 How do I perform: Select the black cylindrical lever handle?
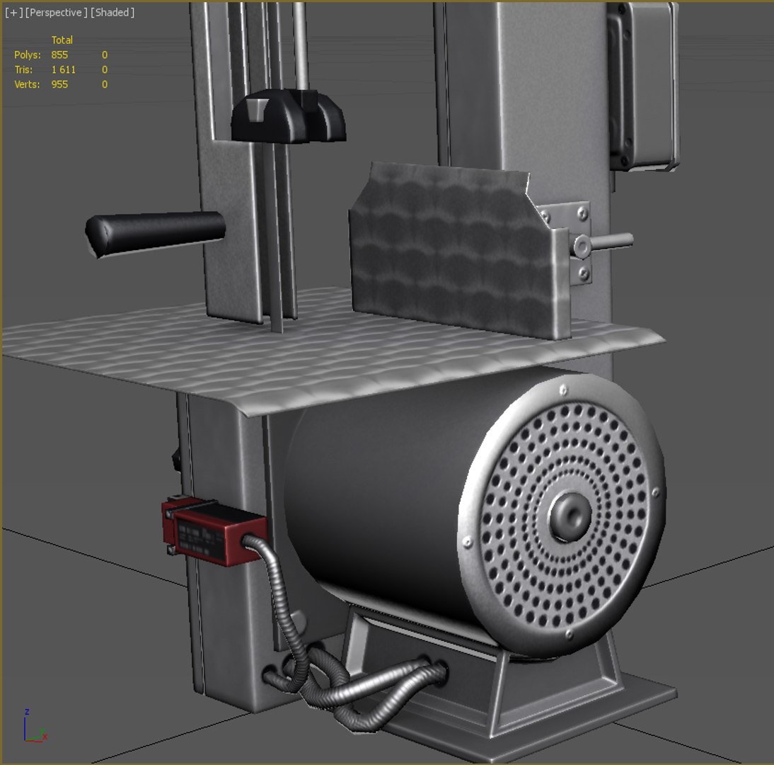pos(155,234)
